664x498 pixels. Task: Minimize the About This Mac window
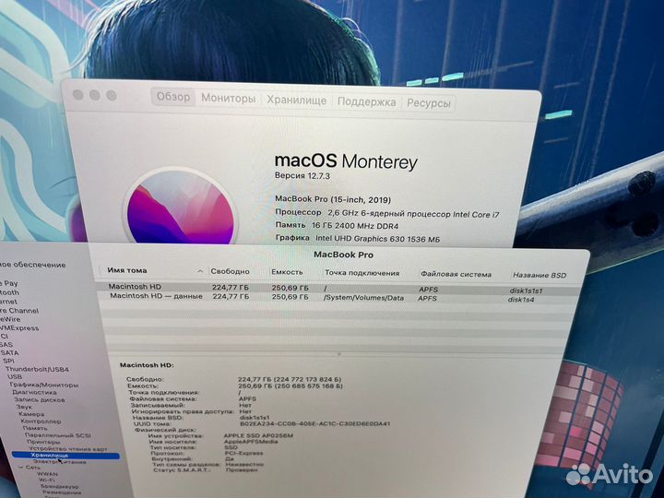(x=95, y=95)
